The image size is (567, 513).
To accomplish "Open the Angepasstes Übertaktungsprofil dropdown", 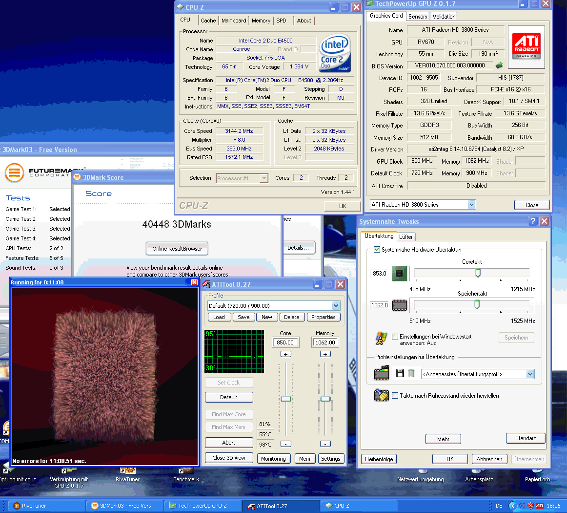I will coord(530,374).
